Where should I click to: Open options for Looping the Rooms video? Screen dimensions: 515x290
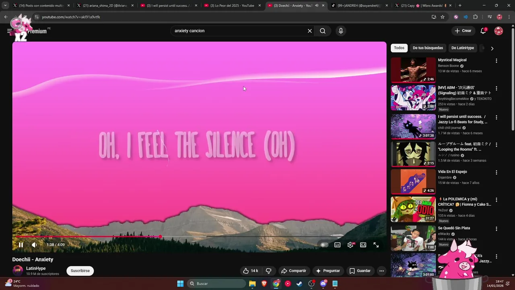(x=496, y=145)
